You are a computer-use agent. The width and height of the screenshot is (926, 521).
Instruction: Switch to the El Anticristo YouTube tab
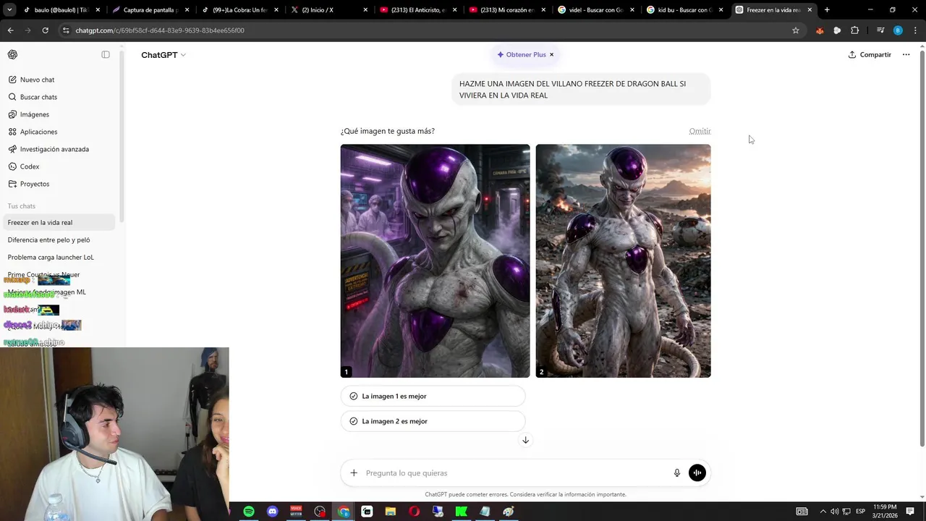click(419, 10)
